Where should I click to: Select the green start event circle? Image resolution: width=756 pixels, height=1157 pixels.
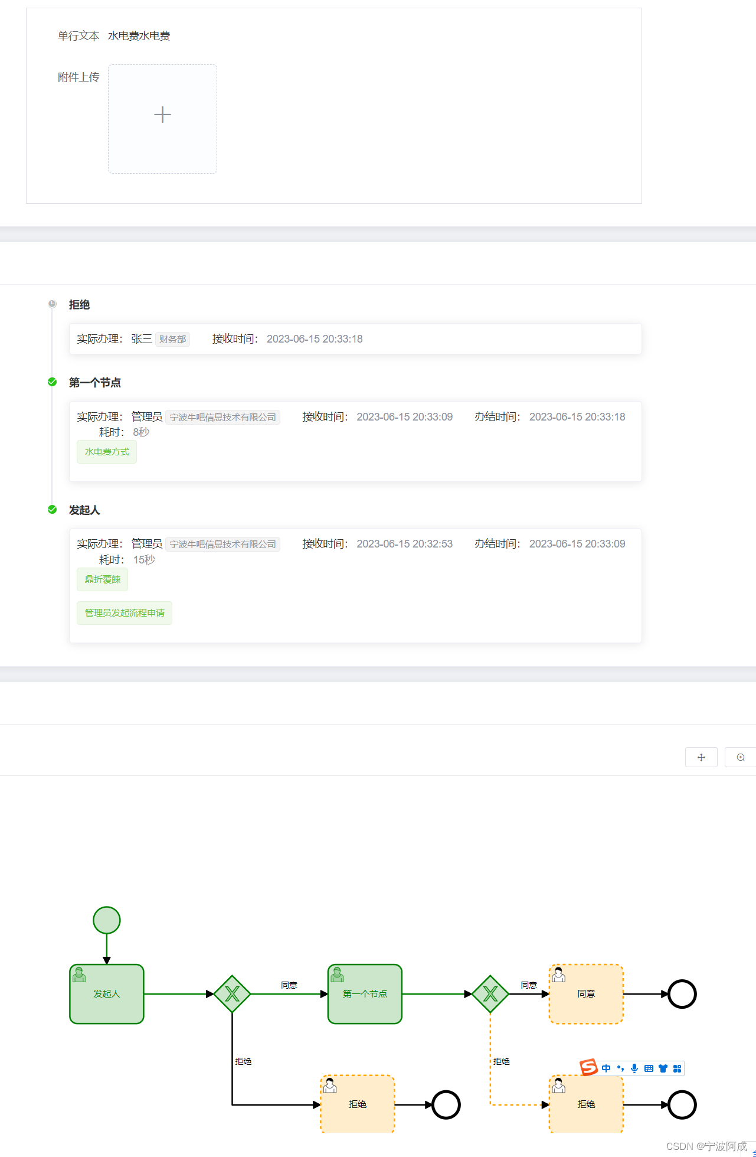(x=107, y=920)
